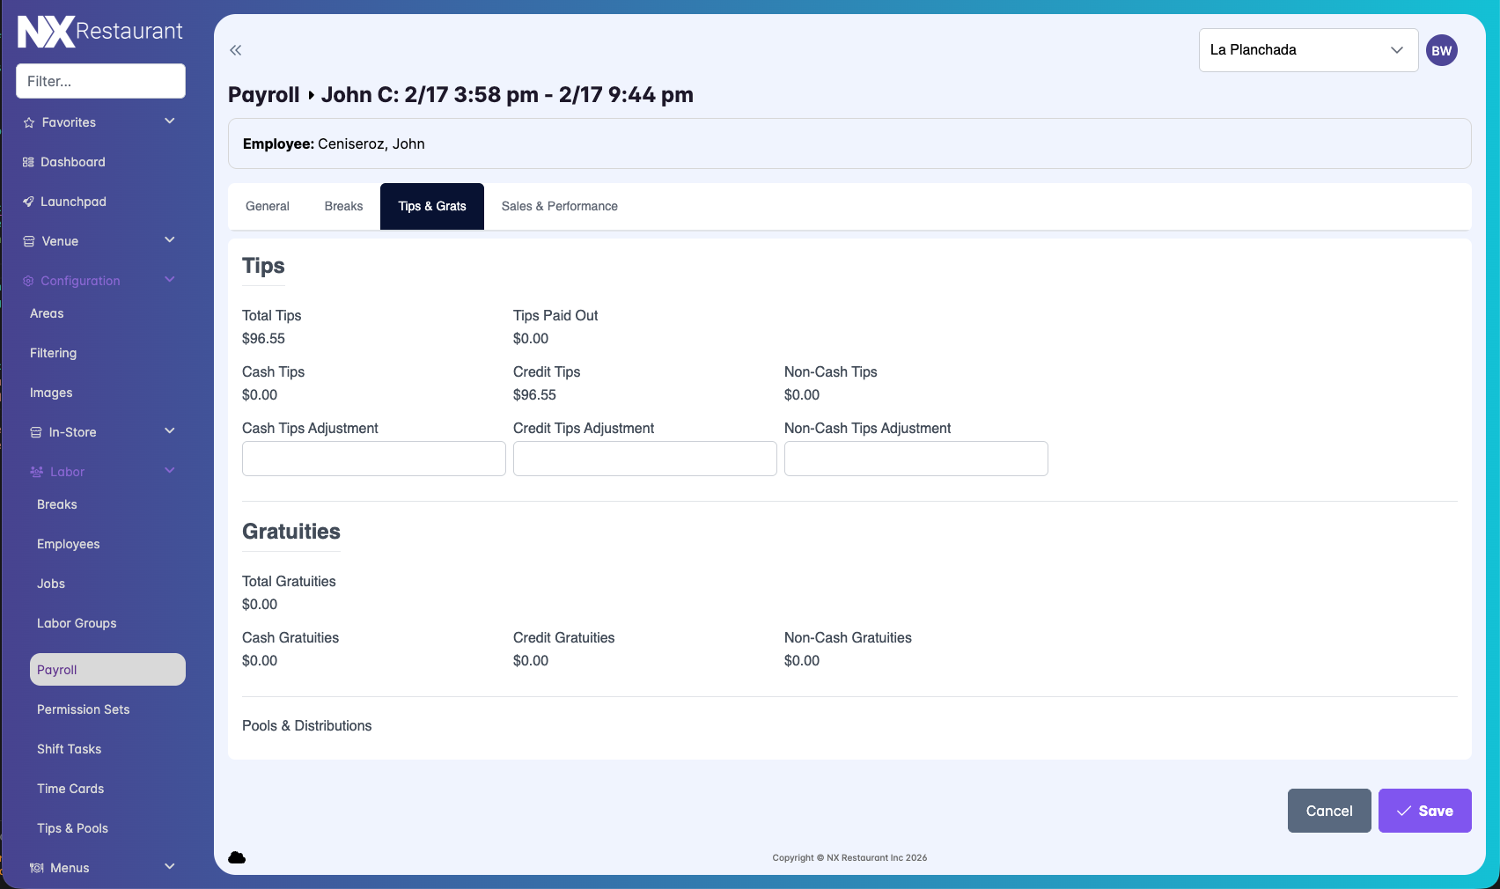This screenshot has width=1500, height=889.
Task: Switch to the Sales & Performance tab
Action: pyautogui.click(x=559, y=206)
